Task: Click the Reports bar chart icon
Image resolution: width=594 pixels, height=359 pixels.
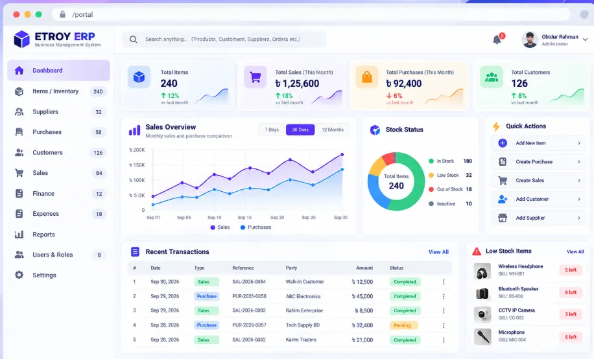Action: (x=19, y=235)
